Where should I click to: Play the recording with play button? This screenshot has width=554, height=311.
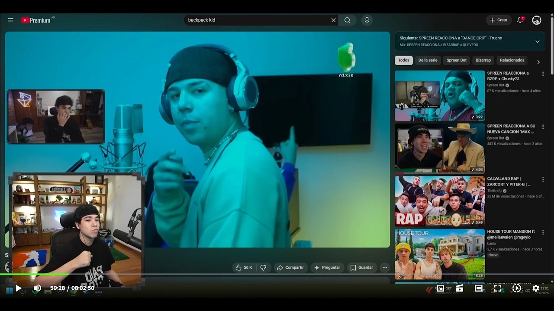point(19,288)
